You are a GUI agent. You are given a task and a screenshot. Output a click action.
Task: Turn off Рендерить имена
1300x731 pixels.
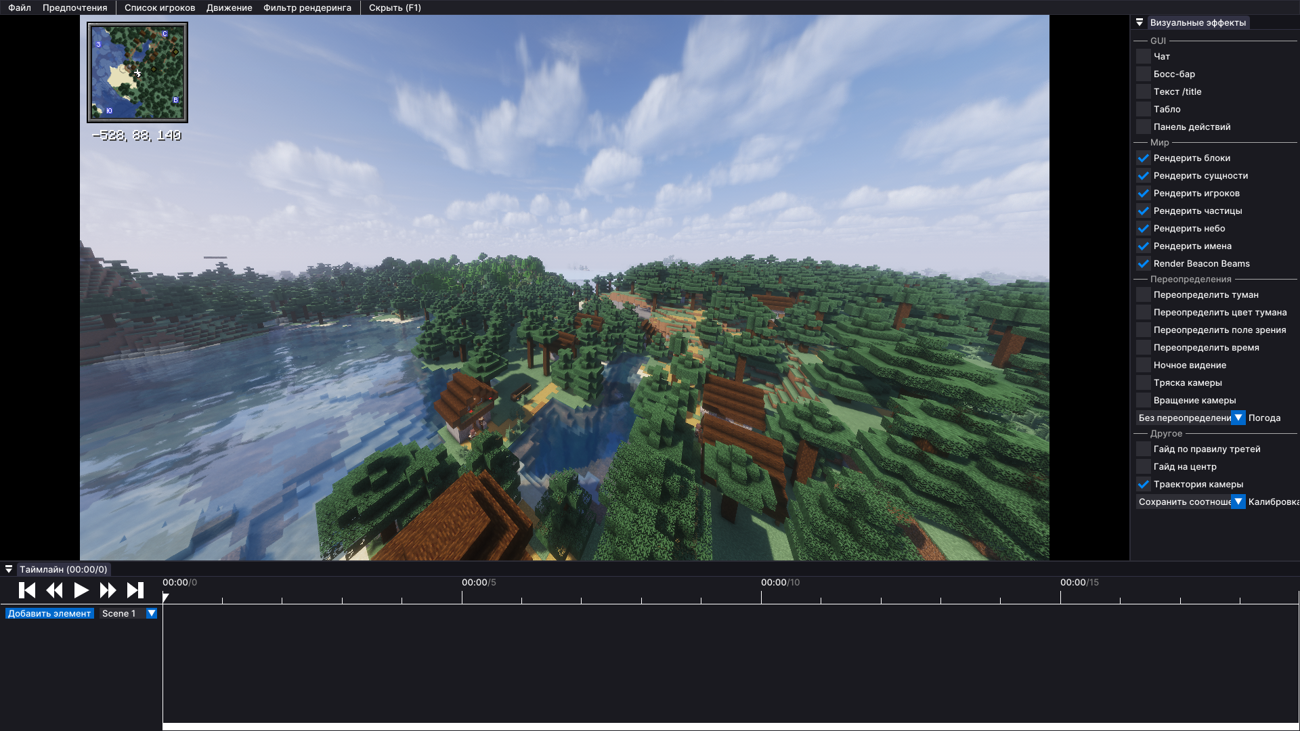tap(1144, 246)
